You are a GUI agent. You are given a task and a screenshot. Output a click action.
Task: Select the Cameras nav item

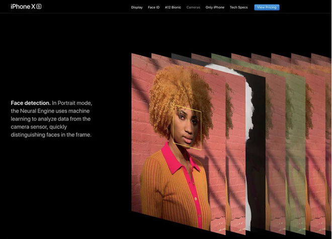click(193, 8)
